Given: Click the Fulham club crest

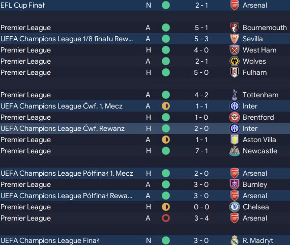Looking at the screenshot, I should (x=235, y=72).
